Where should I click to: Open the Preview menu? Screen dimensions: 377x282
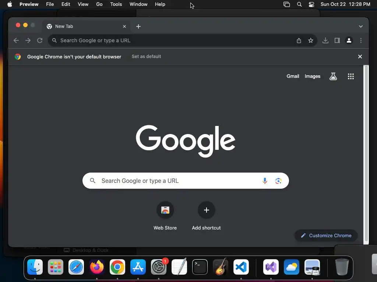[x=29, y=4]
